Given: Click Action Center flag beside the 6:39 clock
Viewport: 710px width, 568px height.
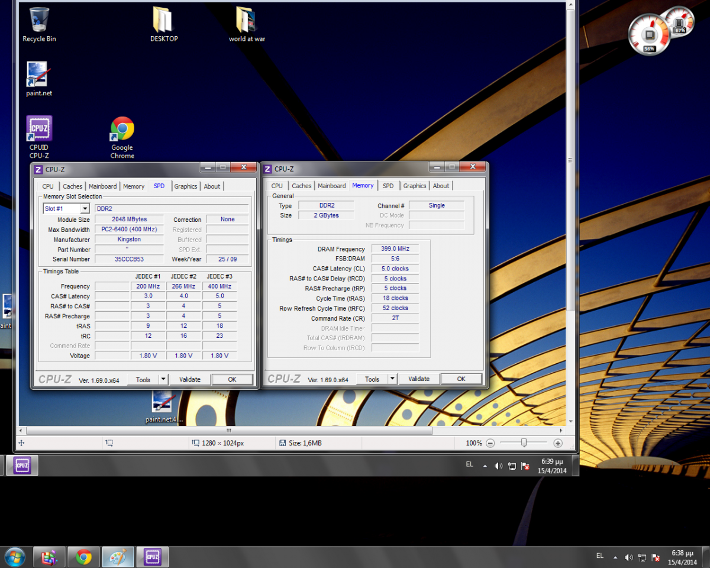Looking at the screenshot, I should pyautogui.click(x=525, y=466).
